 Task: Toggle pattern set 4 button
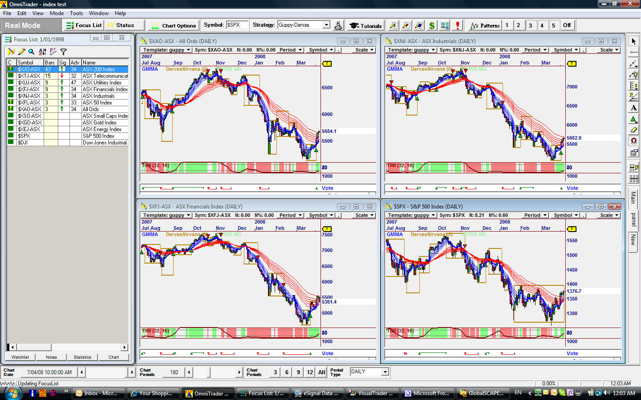pyautogui.click(x=542, y=25)
